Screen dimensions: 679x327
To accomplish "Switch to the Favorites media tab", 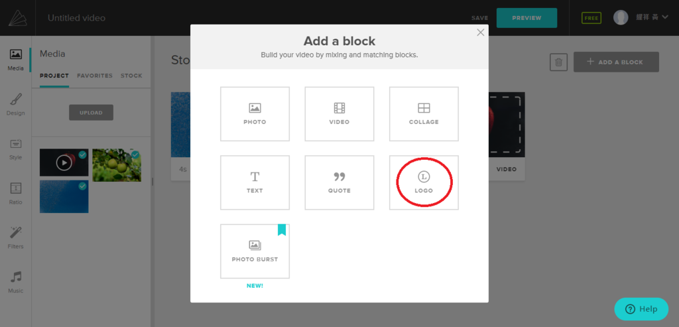I will pyautogui.click(x=95, y=76).
